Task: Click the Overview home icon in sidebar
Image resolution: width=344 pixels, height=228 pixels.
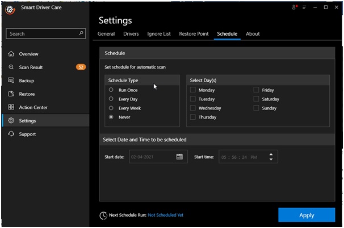Action: (11, 54)
